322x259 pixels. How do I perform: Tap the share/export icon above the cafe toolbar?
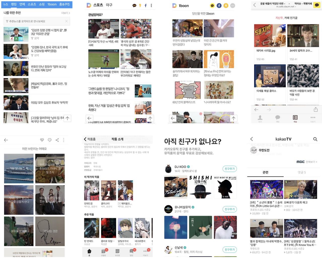click(x=316, y=110)
